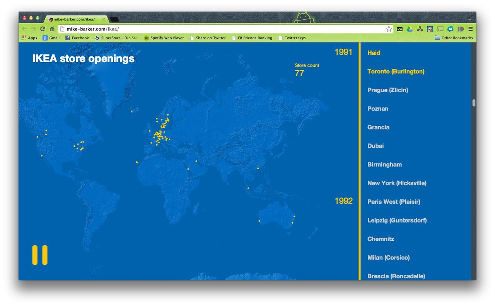Expand the Other Bookmarks folder
495x306 pixels.
[x=454, y=38]
